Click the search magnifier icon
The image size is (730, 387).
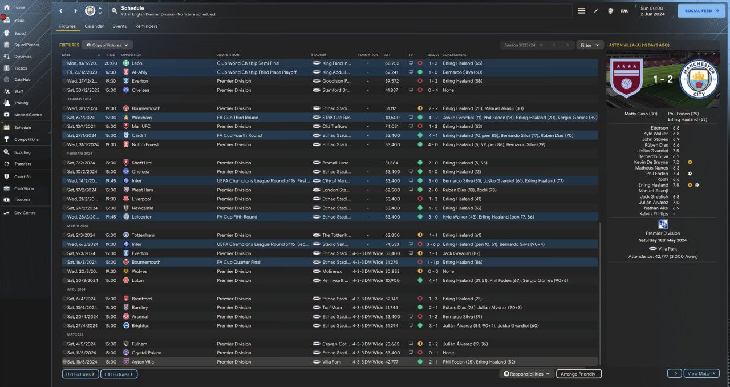point(114,11)
